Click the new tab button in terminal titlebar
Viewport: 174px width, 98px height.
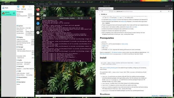44,18
